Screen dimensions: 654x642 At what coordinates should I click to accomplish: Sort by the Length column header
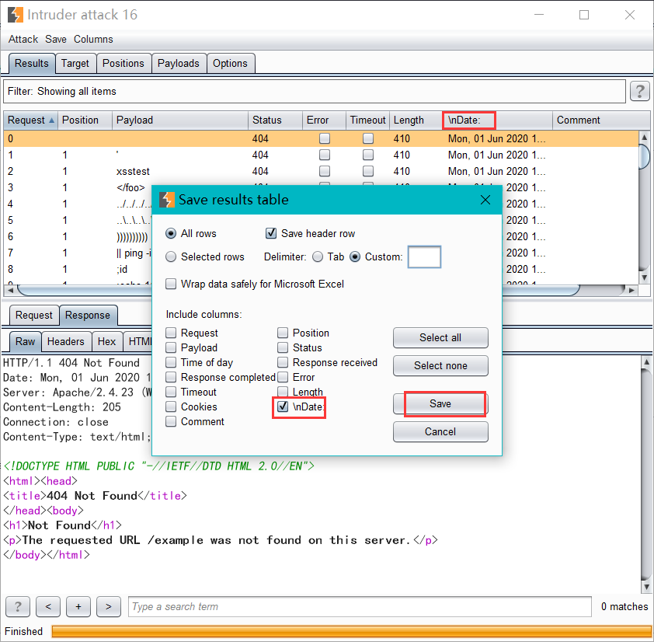coord(416,120)
